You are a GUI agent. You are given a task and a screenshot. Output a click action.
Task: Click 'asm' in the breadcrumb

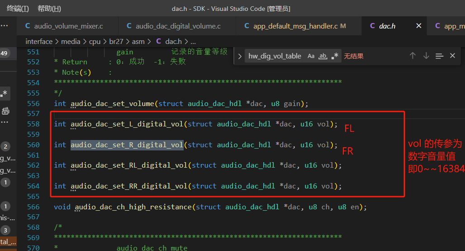coord(138,42)
